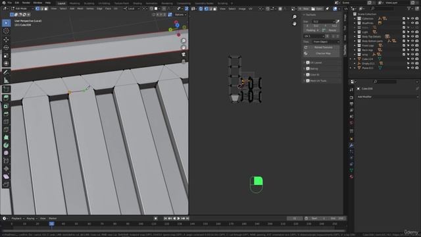Switch to face select mode
Image resolution: width=421 pixels, height=237 pixels.
tap(46, 9)
